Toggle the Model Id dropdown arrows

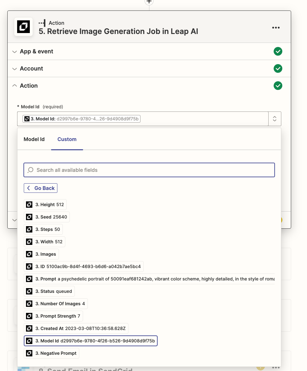(275, 119)
